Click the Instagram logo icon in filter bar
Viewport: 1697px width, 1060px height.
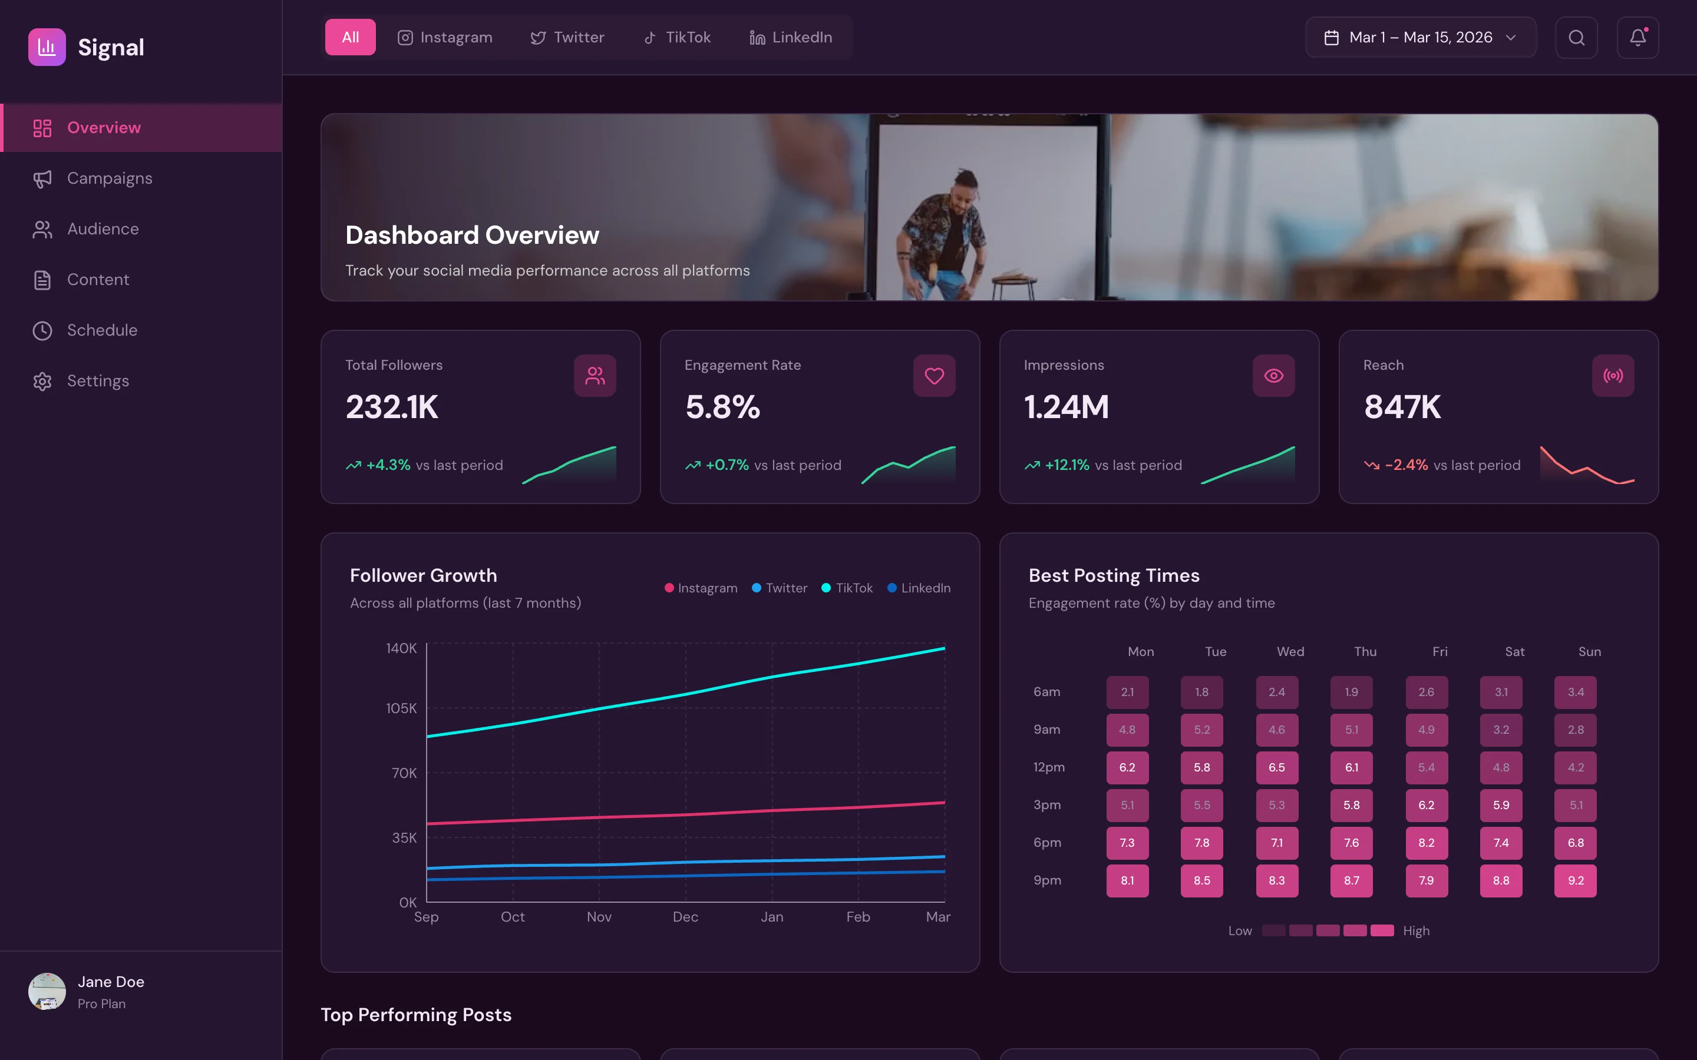click(405, 37)
